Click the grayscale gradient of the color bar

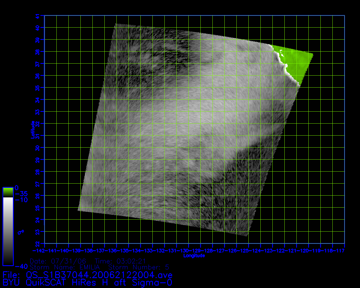click(x=8, y=231)
